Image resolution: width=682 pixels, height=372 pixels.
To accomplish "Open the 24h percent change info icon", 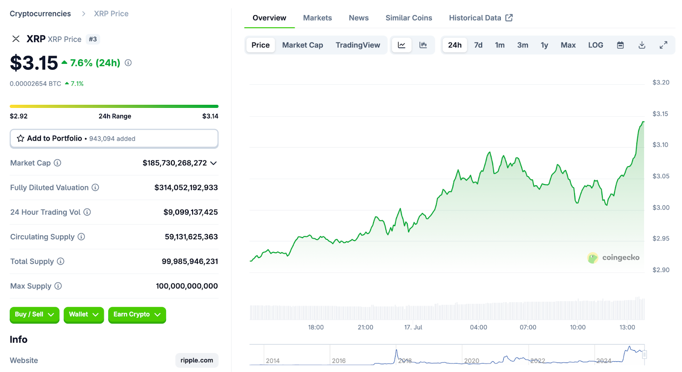I will [x=128, y=63].
